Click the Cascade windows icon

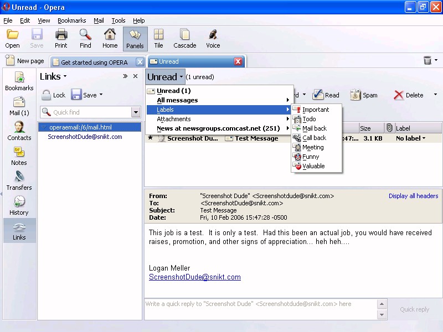pos(184,39)
